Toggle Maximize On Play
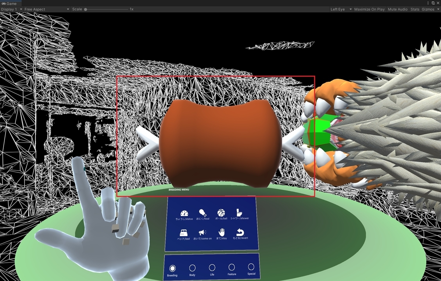The image size is (441, 281). tap(369, 9)
